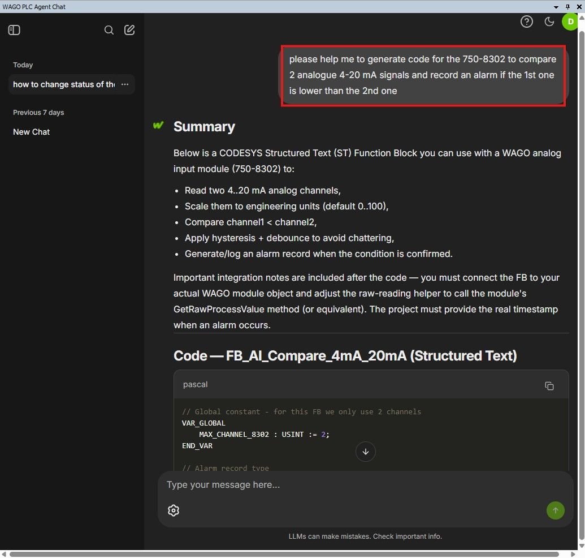Pin the WAGO PLC Agent Chat panel
The height and width of the screenshot is (558, 585).
567,7
